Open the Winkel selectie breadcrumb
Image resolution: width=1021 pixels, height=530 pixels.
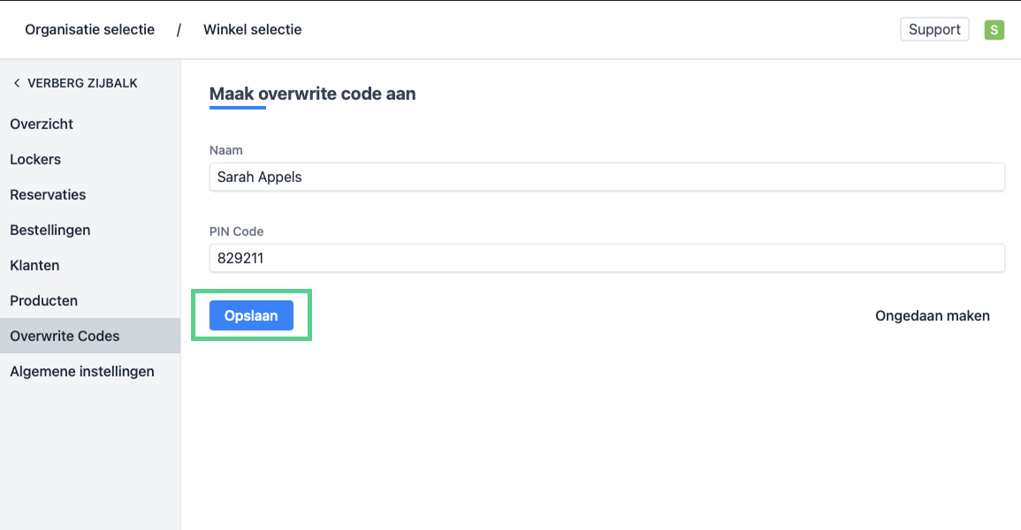coord(252,30)
